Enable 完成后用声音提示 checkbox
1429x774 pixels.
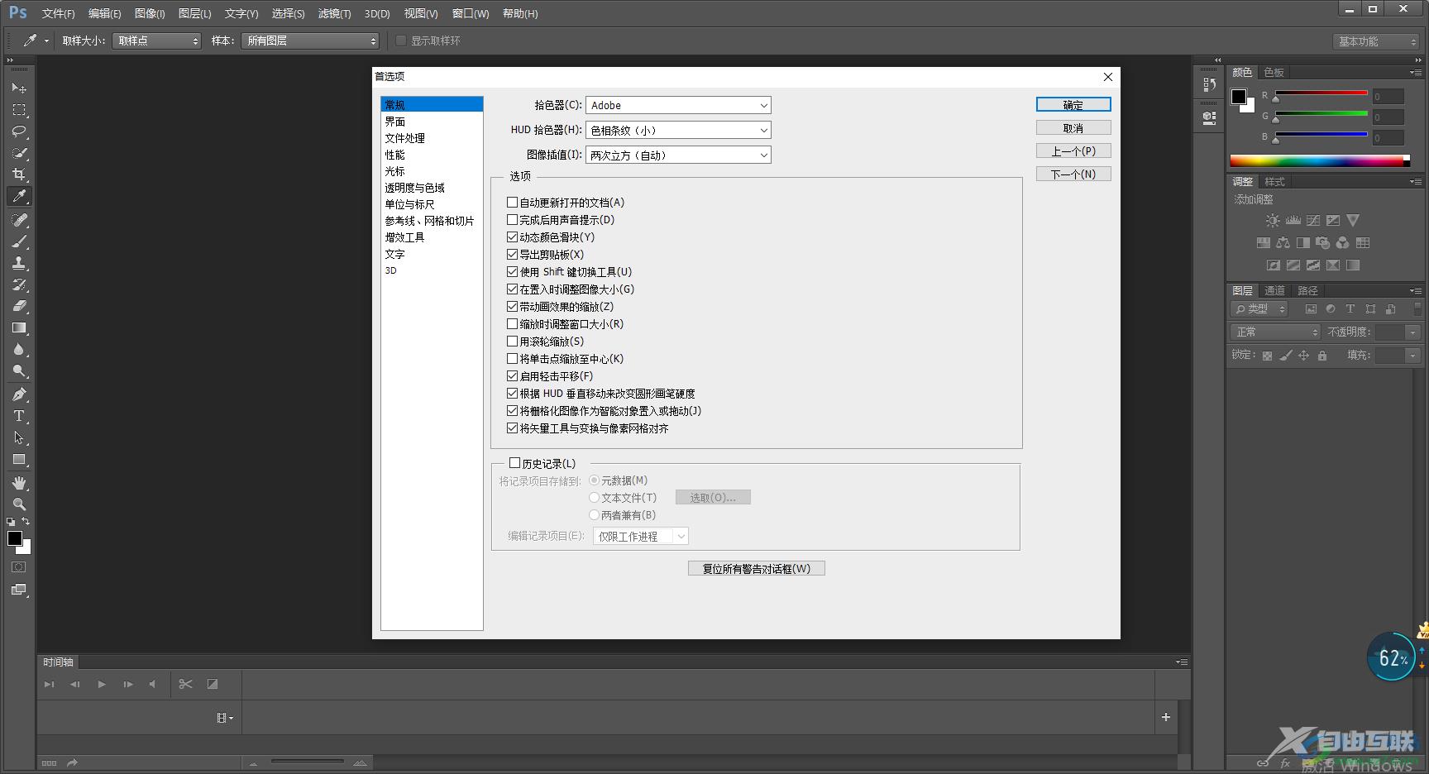[x=512, y=219]
